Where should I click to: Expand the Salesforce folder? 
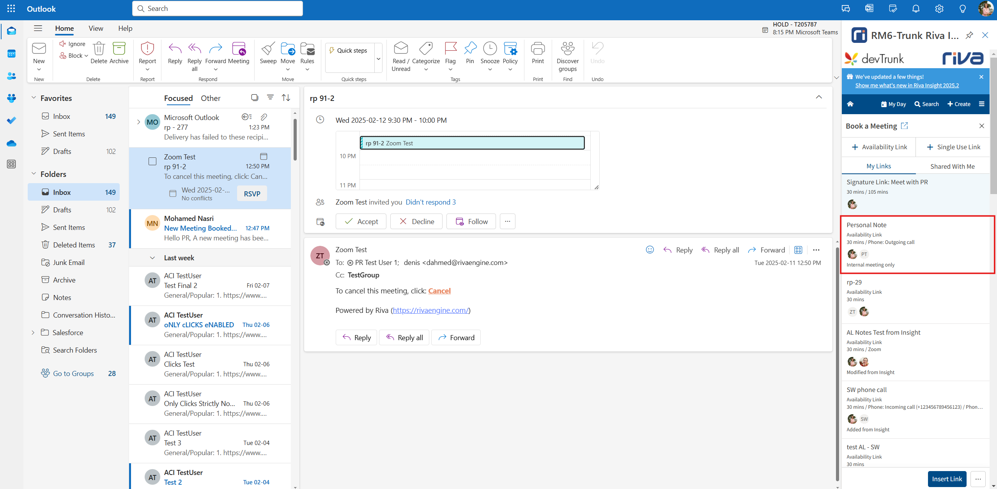click(x=33, y=332)
